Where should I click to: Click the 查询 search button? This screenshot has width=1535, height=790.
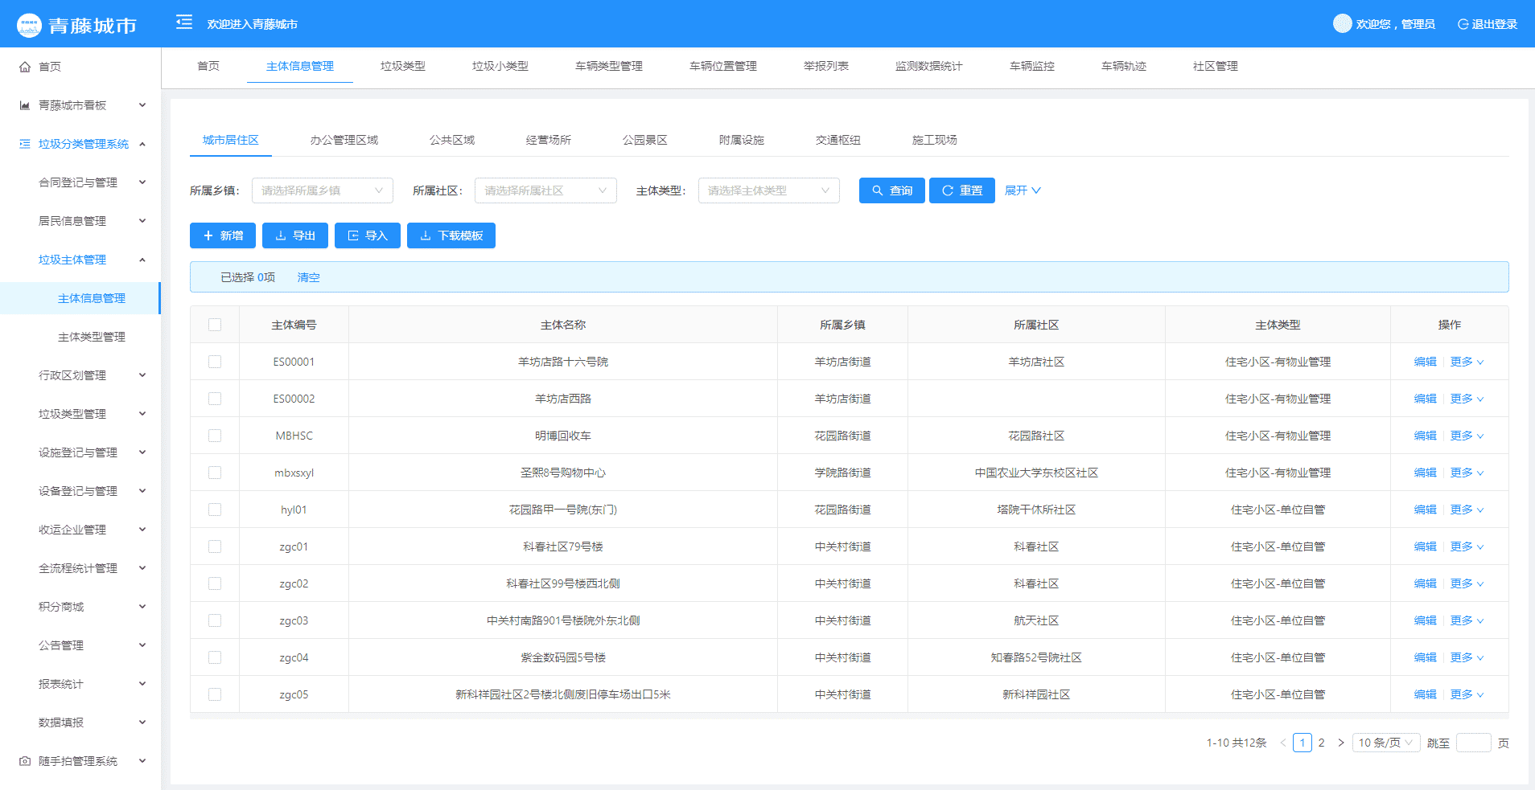892,190
